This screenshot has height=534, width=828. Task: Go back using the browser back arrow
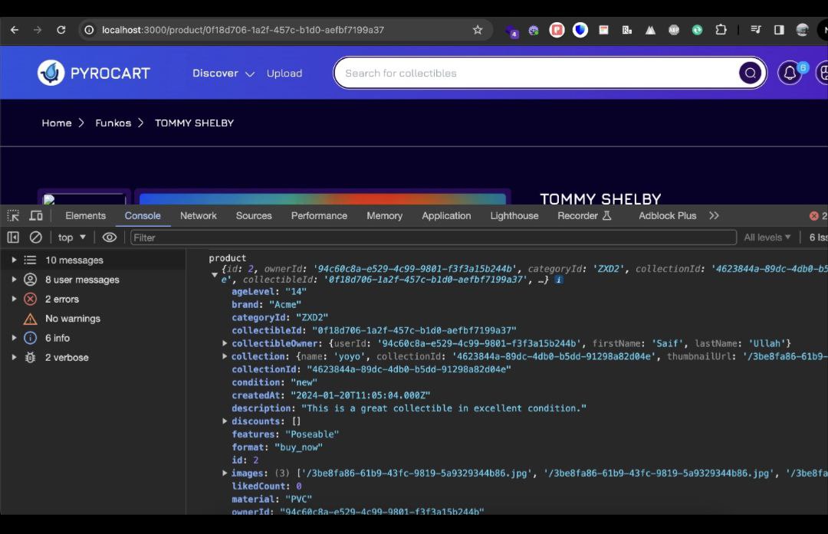[15, 30]
